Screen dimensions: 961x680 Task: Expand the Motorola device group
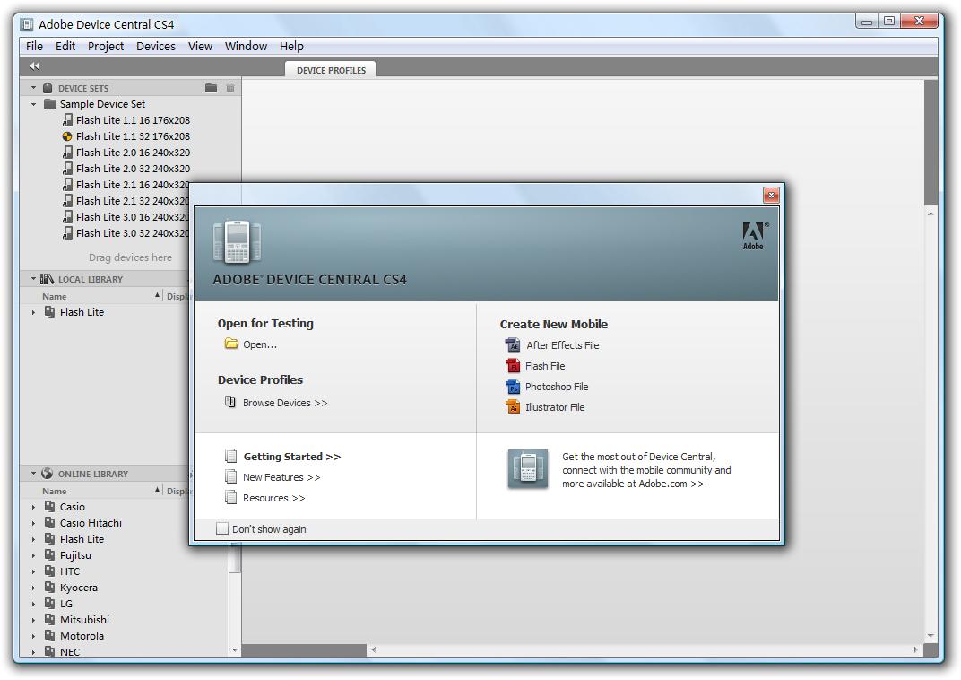pos(34,636)
